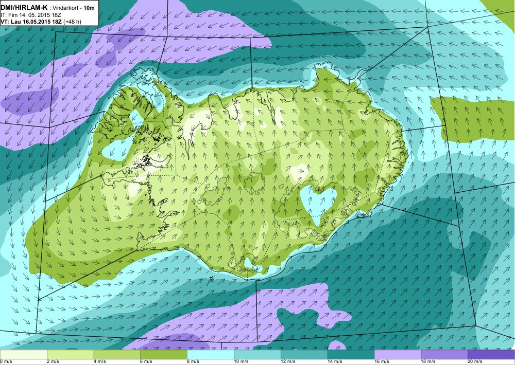Click the "IT: Fim 14. 05. 2015 18Z" line
Viewport: 515px width, 365px height.
30,15
